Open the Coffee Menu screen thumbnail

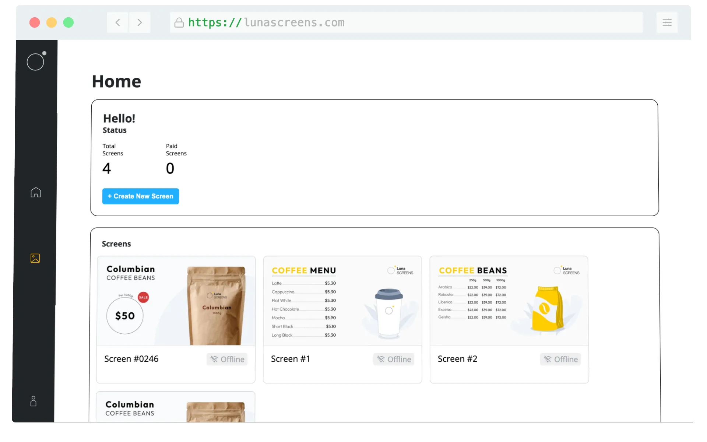342,301
